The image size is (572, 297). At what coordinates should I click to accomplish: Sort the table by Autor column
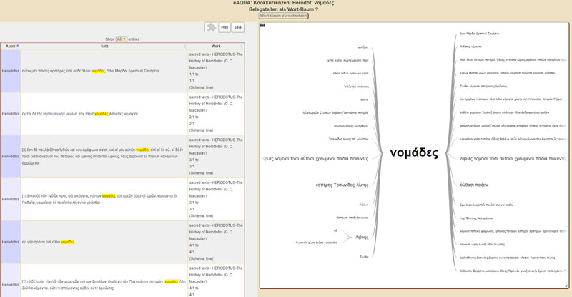pyautogui.click(x=11, y=47)
